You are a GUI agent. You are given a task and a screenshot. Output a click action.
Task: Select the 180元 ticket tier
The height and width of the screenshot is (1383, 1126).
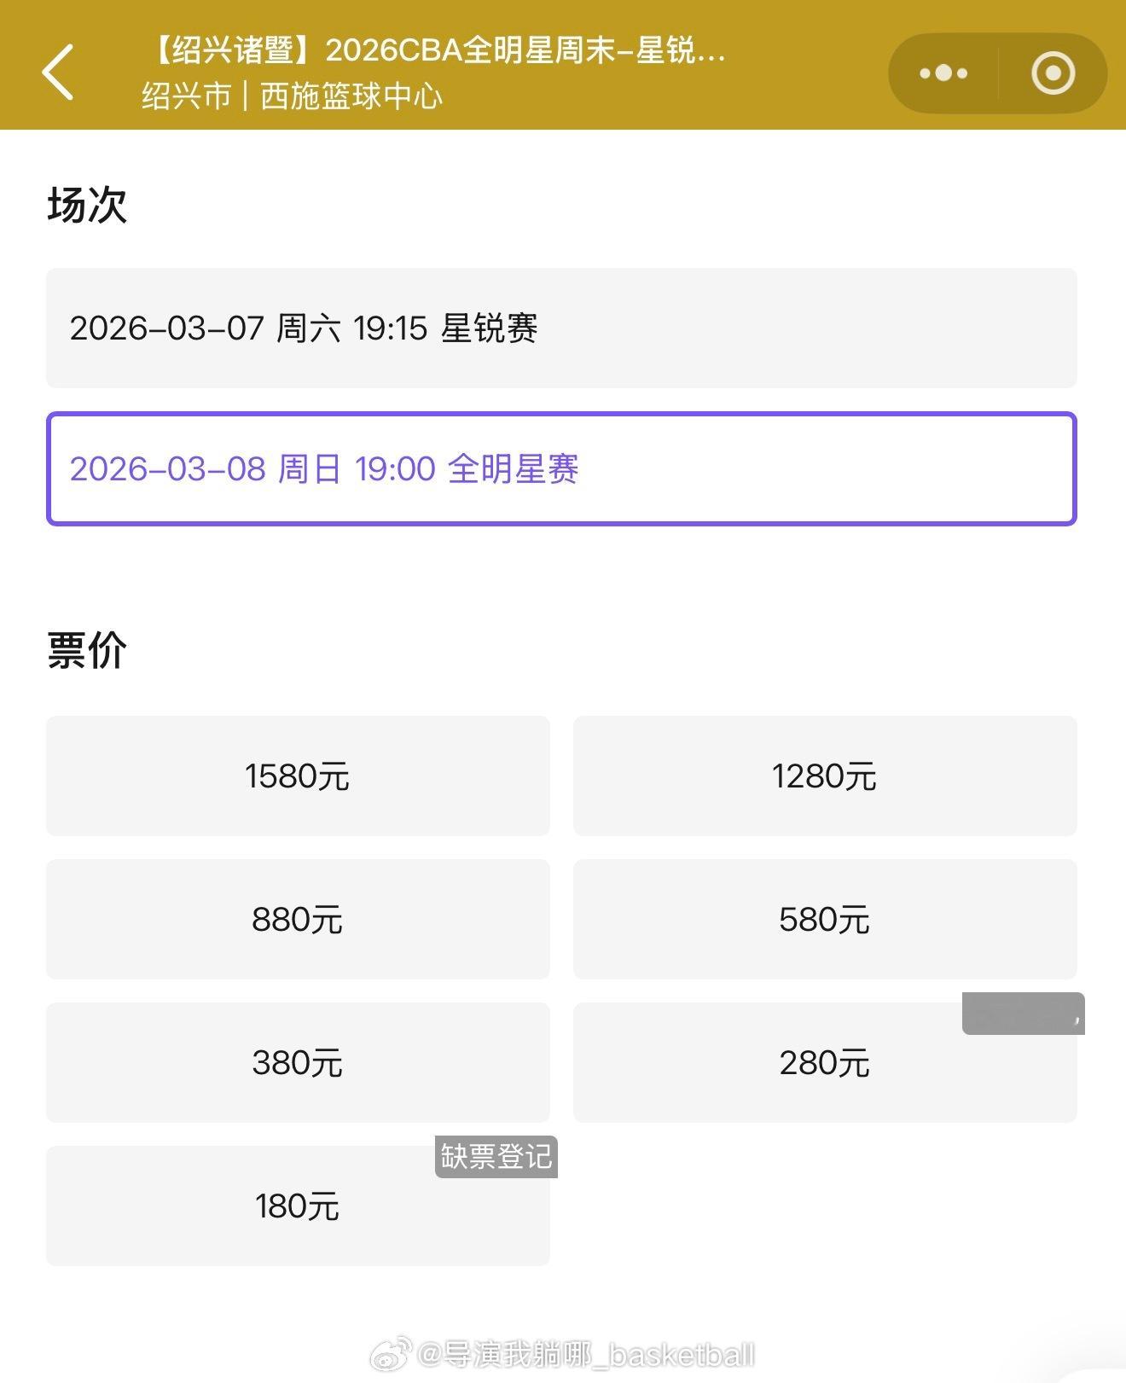298,1206
